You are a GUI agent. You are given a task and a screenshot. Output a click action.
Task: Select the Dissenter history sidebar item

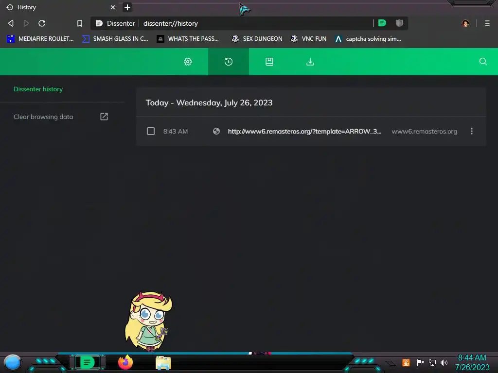point(38,89)
